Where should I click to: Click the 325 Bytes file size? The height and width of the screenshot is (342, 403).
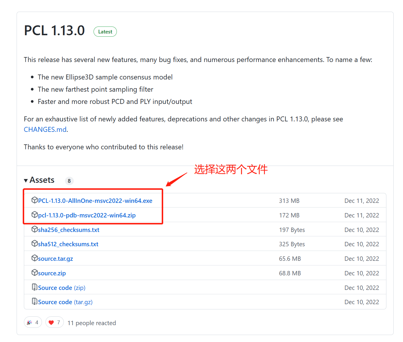click(x=292, y=244)
